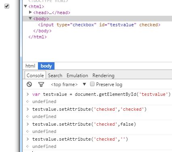Select the closing body tag line
The height and width of the screenshot is (152, 172).
click(x=42, y=31)
